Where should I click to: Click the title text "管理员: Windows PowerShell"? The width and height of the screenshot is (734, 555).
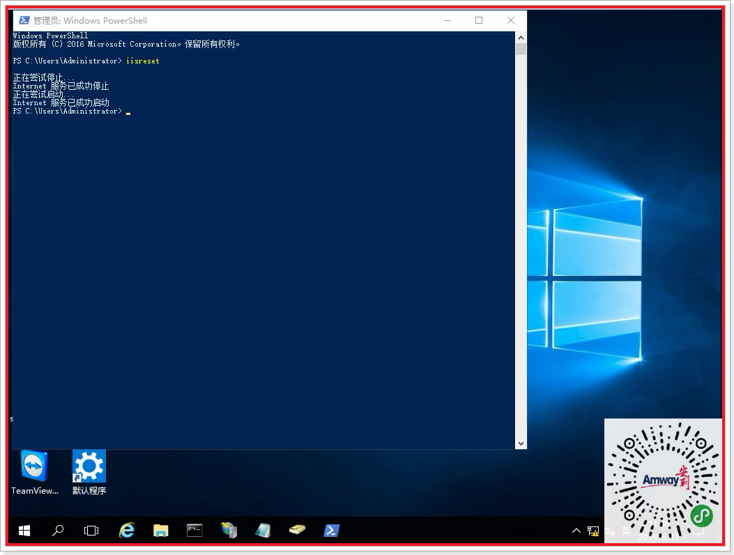click(91, 21)
